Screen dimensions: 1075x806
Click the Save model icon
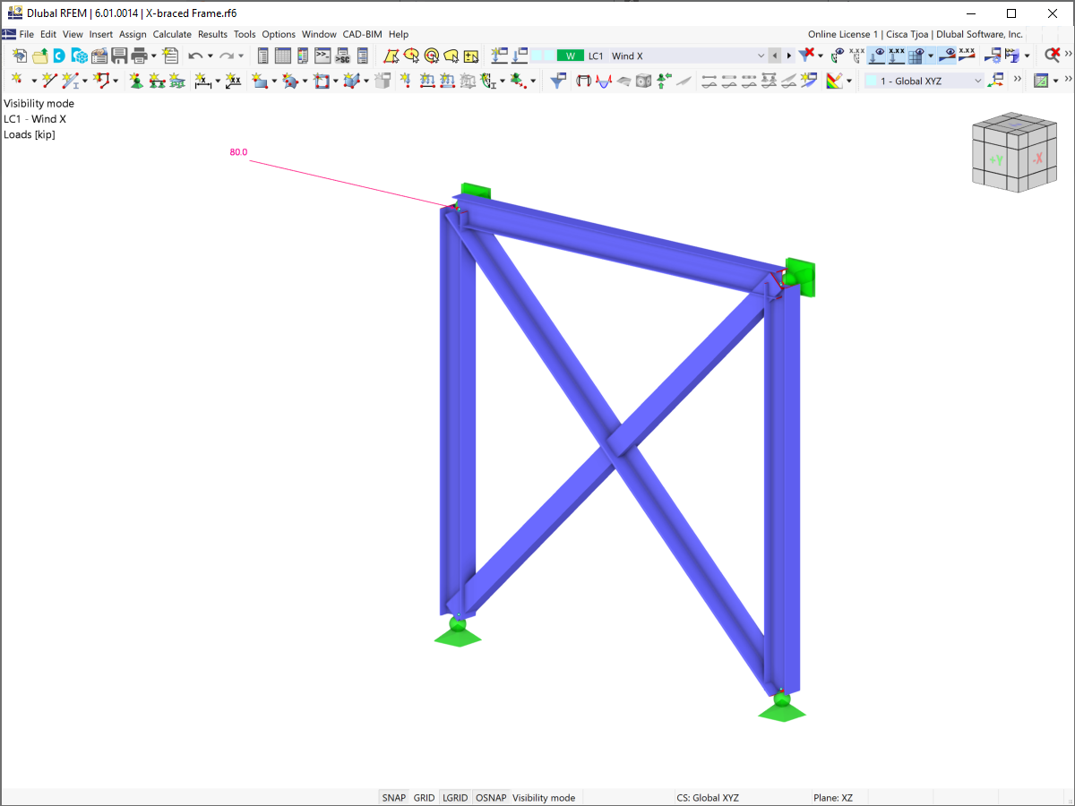[120, 56]
